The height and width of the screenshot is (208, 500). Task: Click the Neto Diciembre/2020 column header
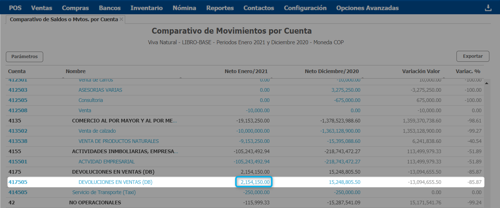pos(332,71)
